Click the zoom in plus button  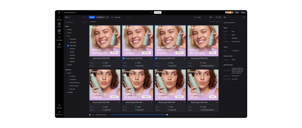(220, 17)
